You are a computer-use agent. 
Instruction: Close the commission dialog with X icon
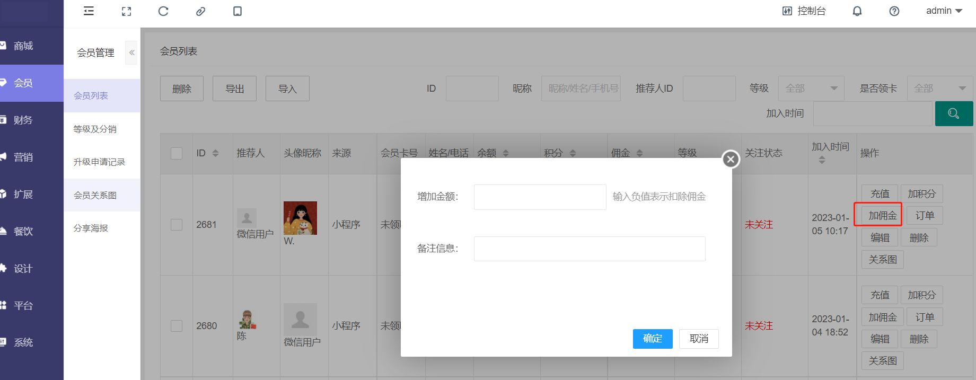tap(731, 159)
